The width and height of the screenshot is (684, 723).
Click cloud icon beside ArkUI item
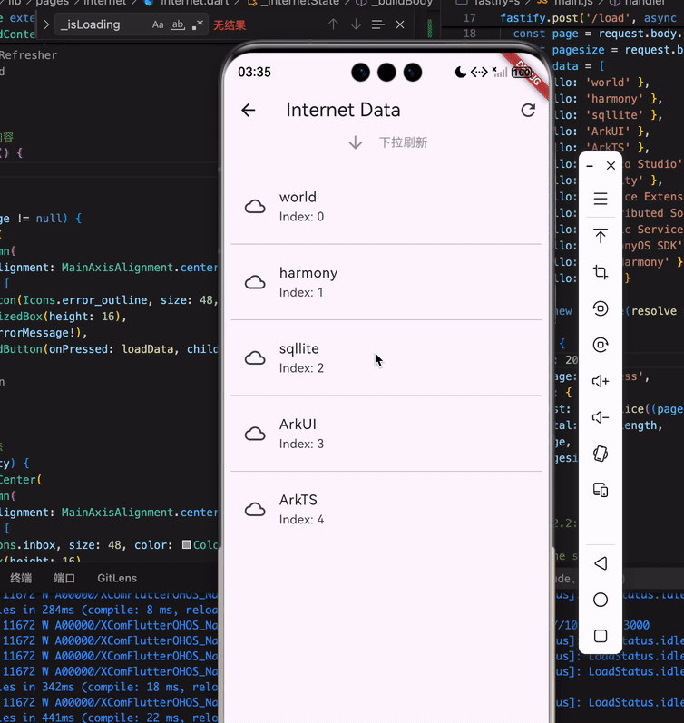coord(255,434)
